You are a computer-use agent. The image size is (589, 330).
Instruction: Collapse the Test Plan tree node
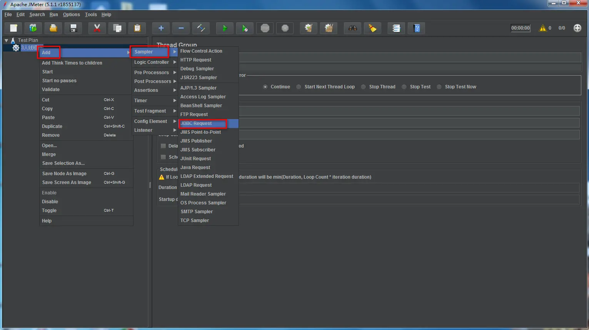pyautogui.click(x=6, y=40)
